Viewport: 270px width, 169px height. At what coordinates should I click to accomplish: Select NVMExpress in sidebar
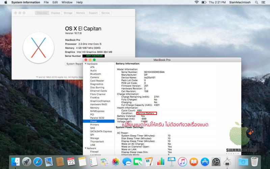click(97, 111)
